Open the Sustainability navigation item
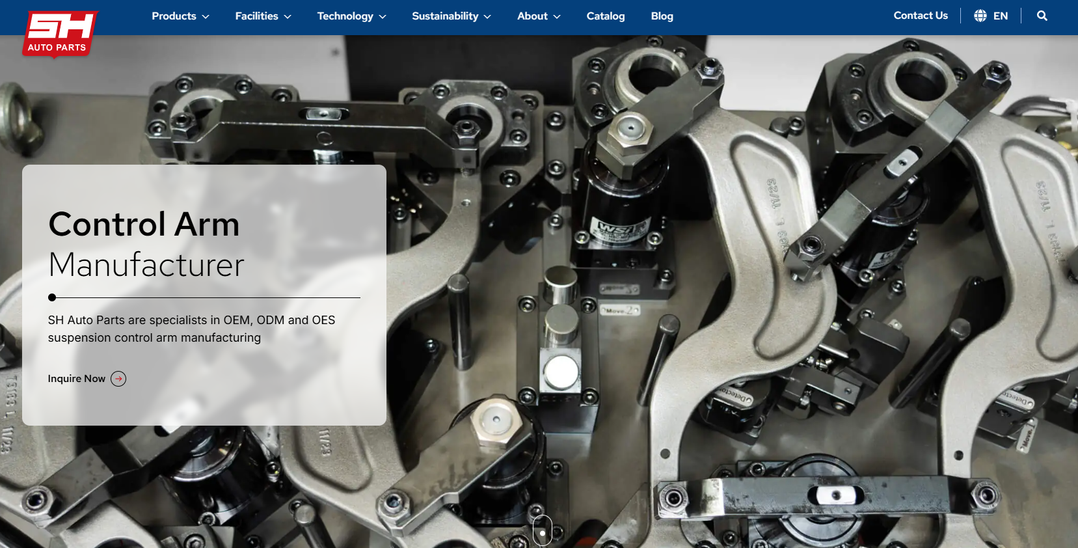Viewport: 1078px width, 548px height. point(445,16)
